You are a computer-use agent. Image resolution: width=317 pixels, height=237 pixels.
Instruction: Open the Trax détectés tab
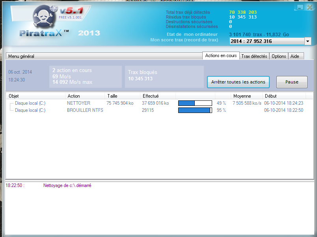[x=254, y=56]
